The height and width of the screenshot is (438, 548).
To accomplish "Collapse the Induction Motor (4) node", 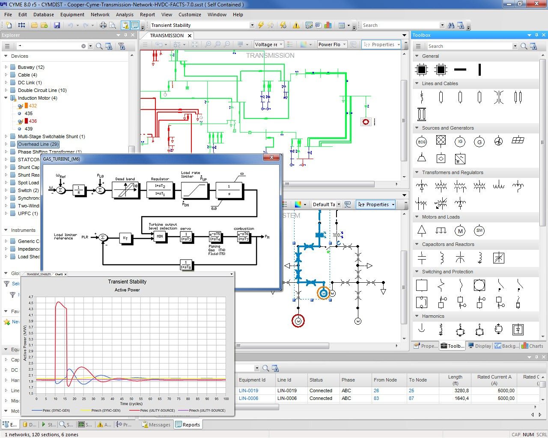I will click(x=6, y=98).
